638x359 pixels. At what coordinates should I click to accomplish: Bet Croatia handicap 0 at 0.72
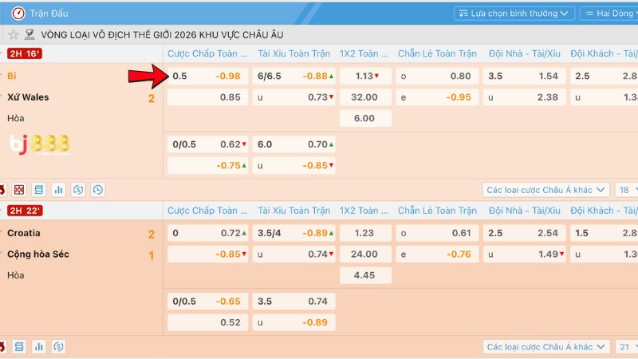coord(207,233)
